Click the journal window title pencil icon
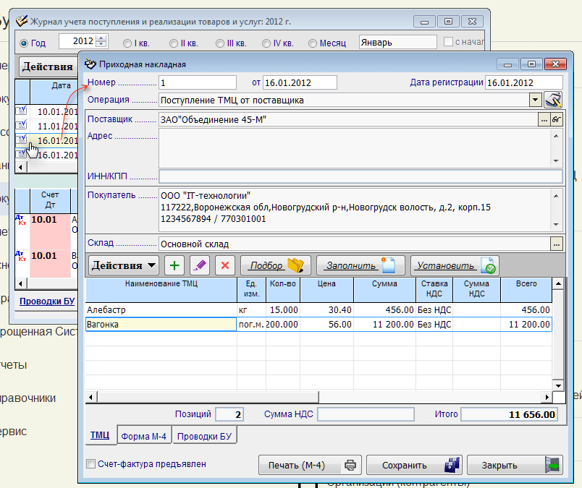This screenshot has width=582, height=488. point(22,21)
